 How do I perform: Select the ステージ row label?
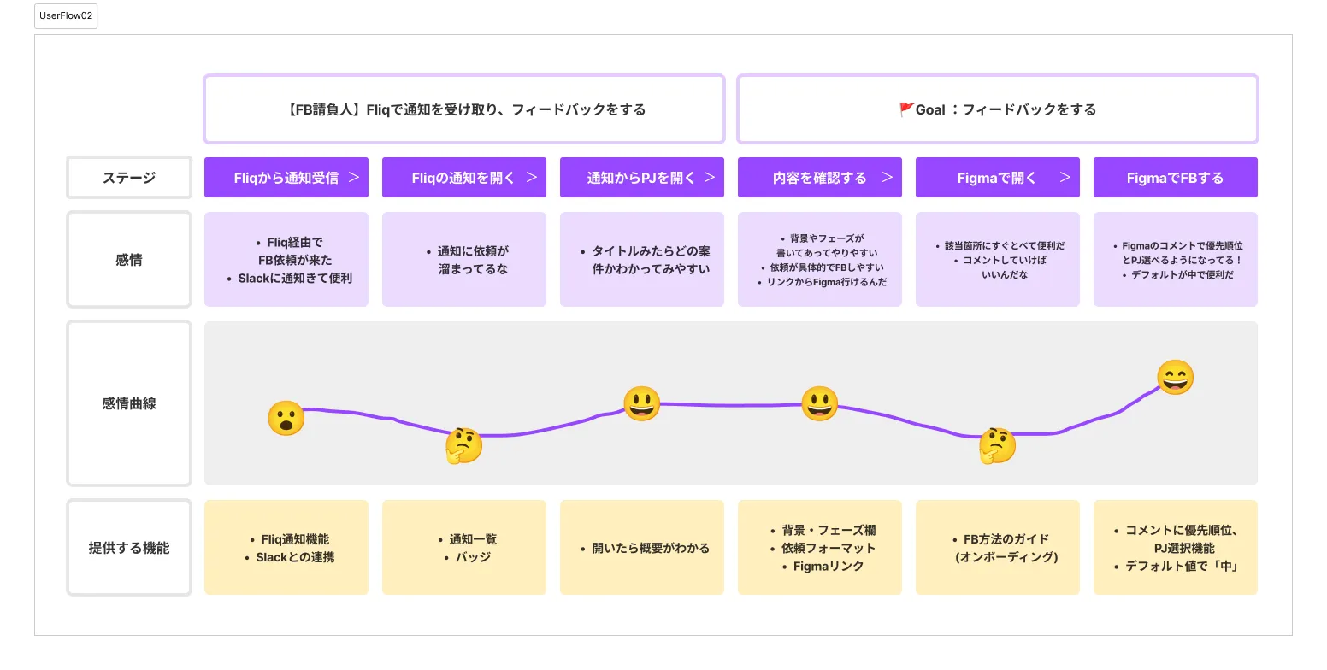(129, 178)
